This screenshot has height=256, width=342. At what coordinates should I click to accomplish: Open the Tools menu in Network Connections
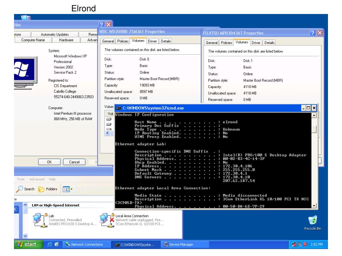coord(21,179)
